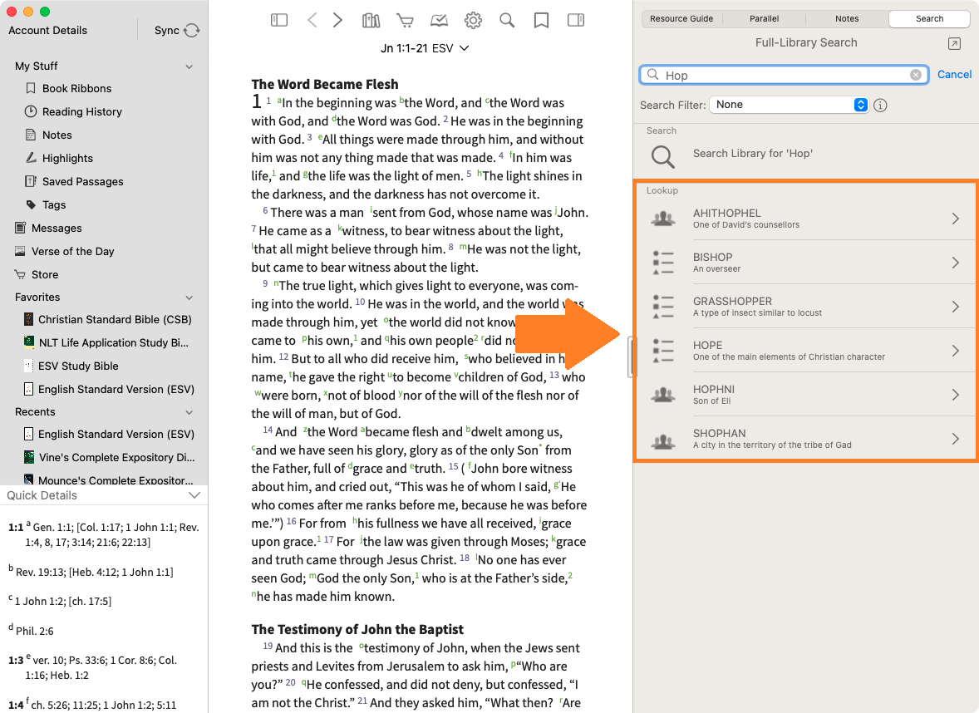Open the store cart toolbar icon
This screenshot has width=979, height=713.
coord(405,20)
